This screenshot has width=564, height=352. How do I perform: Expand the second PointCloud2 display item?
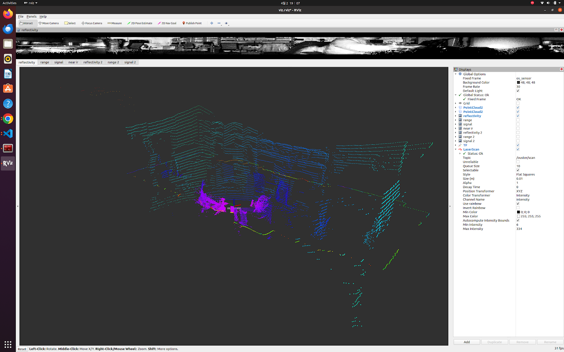click(x=456, y=112)
